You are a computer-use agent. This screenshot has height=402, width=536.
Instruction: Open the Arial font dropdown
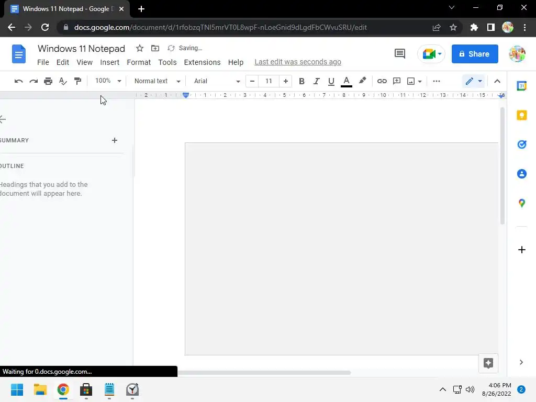tap(217, 81)
